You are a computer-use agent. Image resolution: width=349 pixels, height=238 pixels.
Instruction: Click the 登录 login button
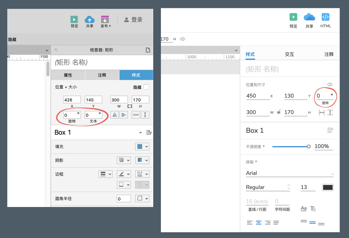click(133, 20)
